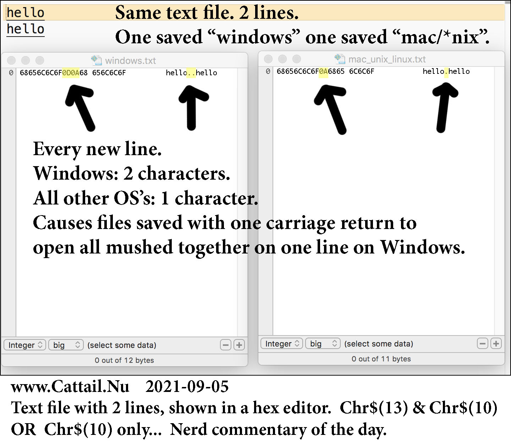
Task: Click the highlighted 0D0A hex bytes in windows.txt
Action: 71,73
